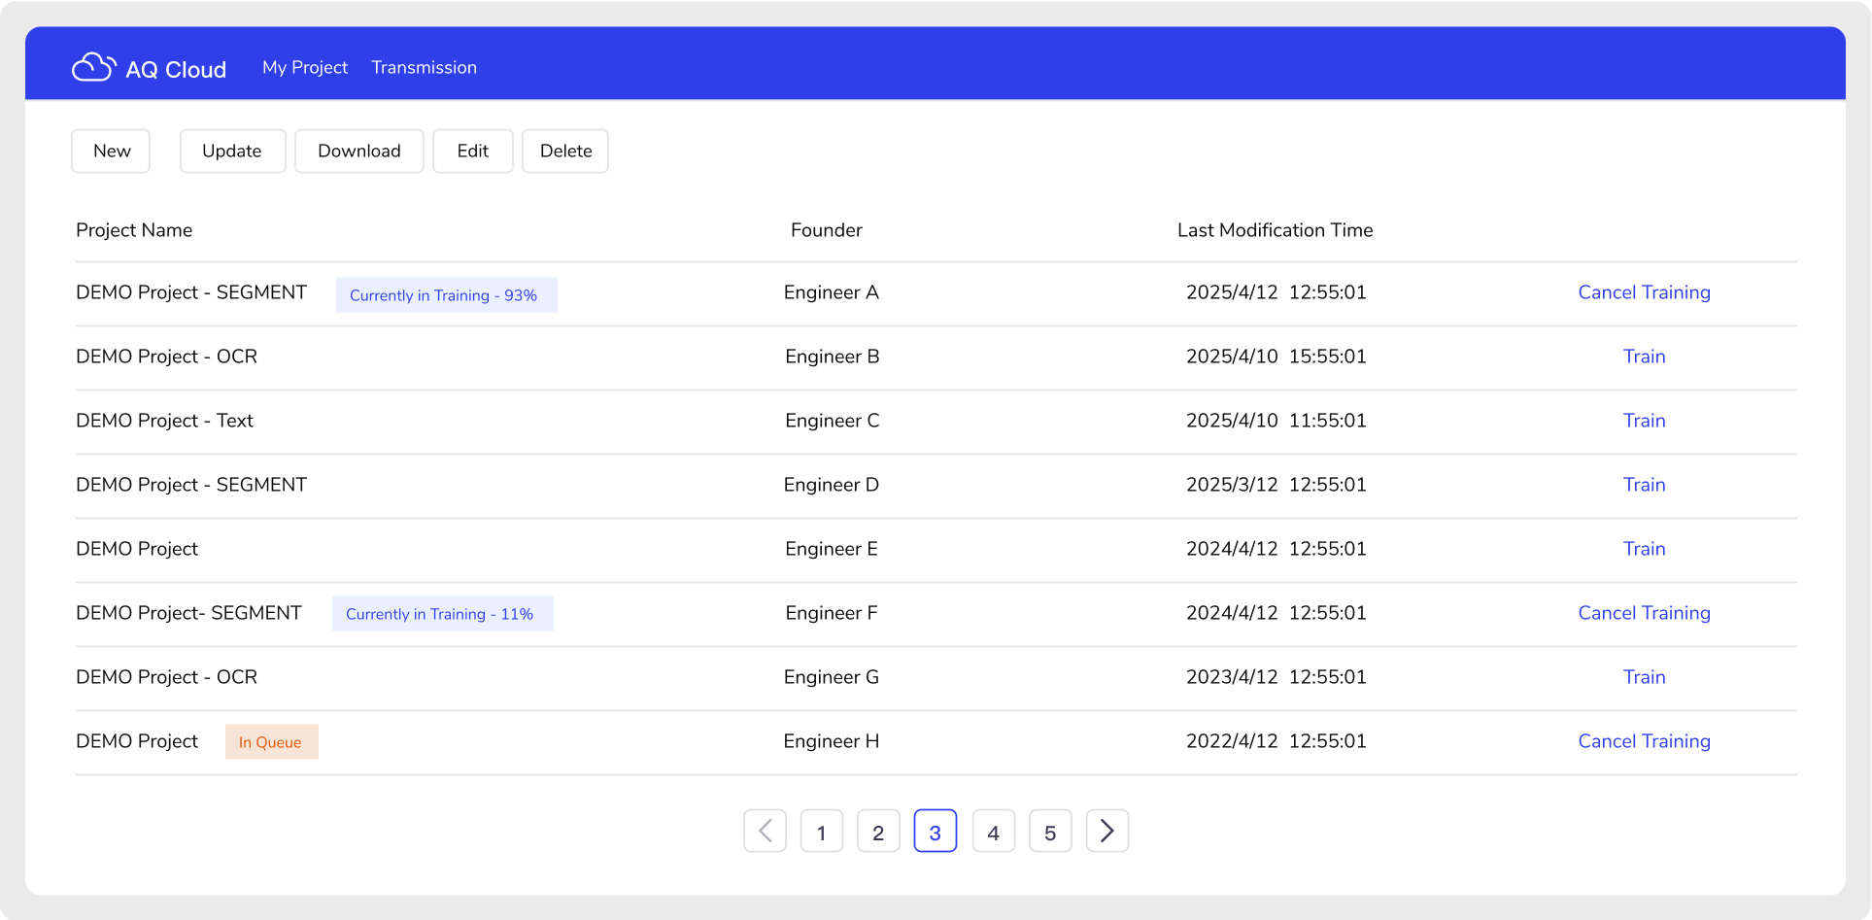Image resolution: width=1872 pixels, height=920 pixels.
Task: Select the Engineer E DEMO Project row
Action: [x=137, y=549]
